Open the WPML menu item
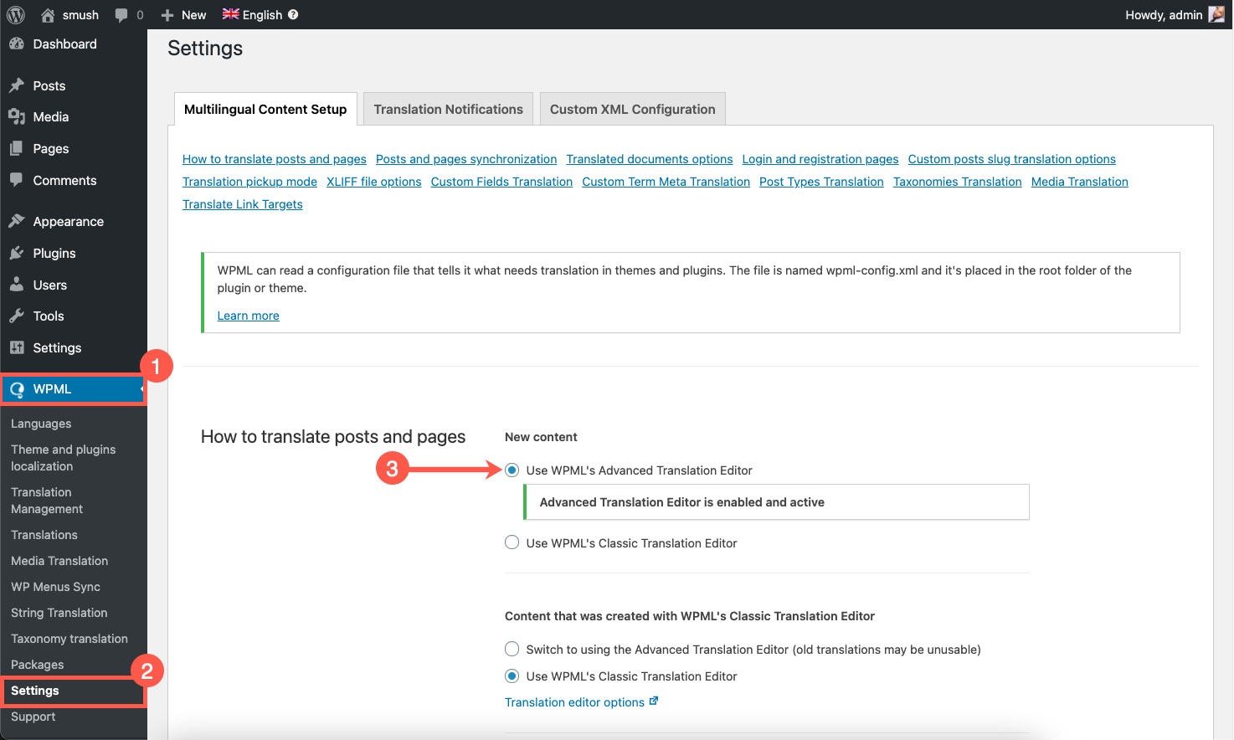 pos(74,389)
